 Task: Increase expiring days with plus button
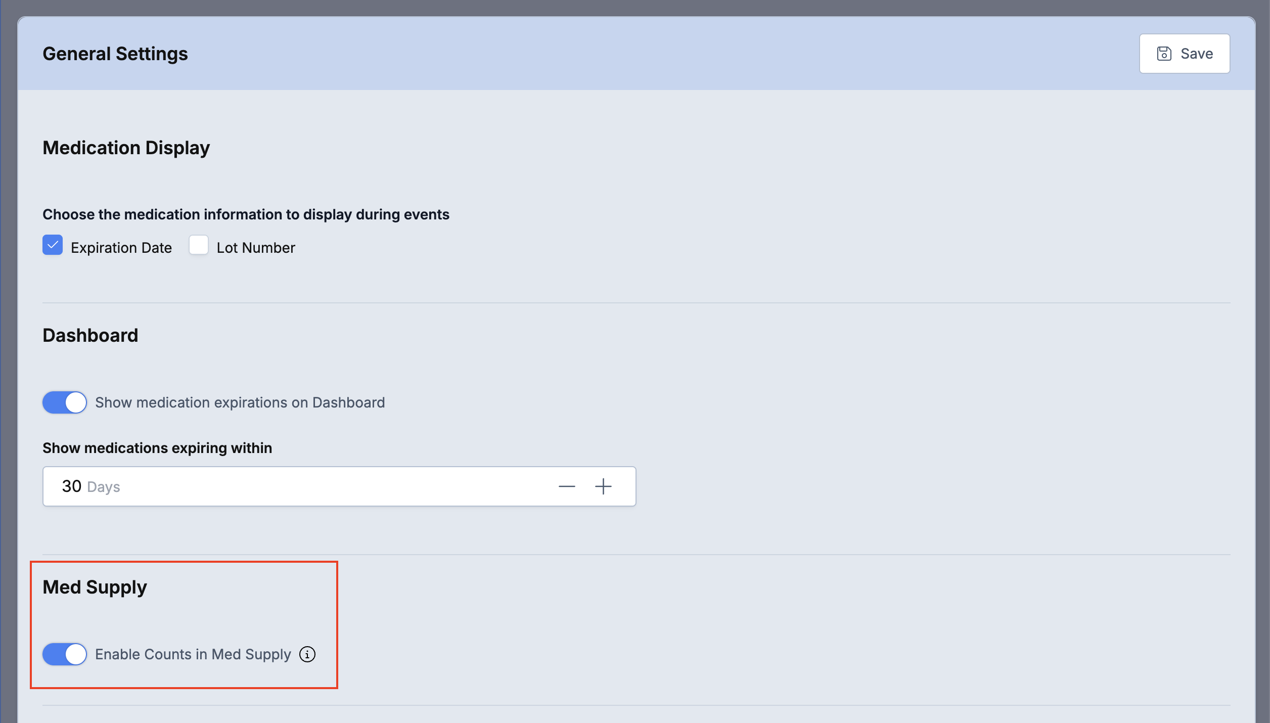point(603,486)
